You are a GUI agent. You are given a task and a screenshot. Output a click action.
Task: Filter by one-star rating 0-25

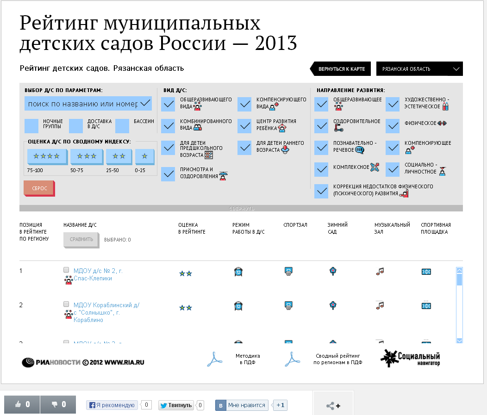[145, 156]
